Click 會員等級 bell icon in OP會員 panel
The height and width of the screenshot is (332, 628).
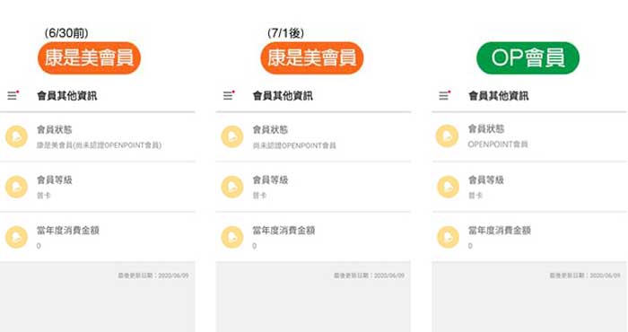[x=448, y=187]
